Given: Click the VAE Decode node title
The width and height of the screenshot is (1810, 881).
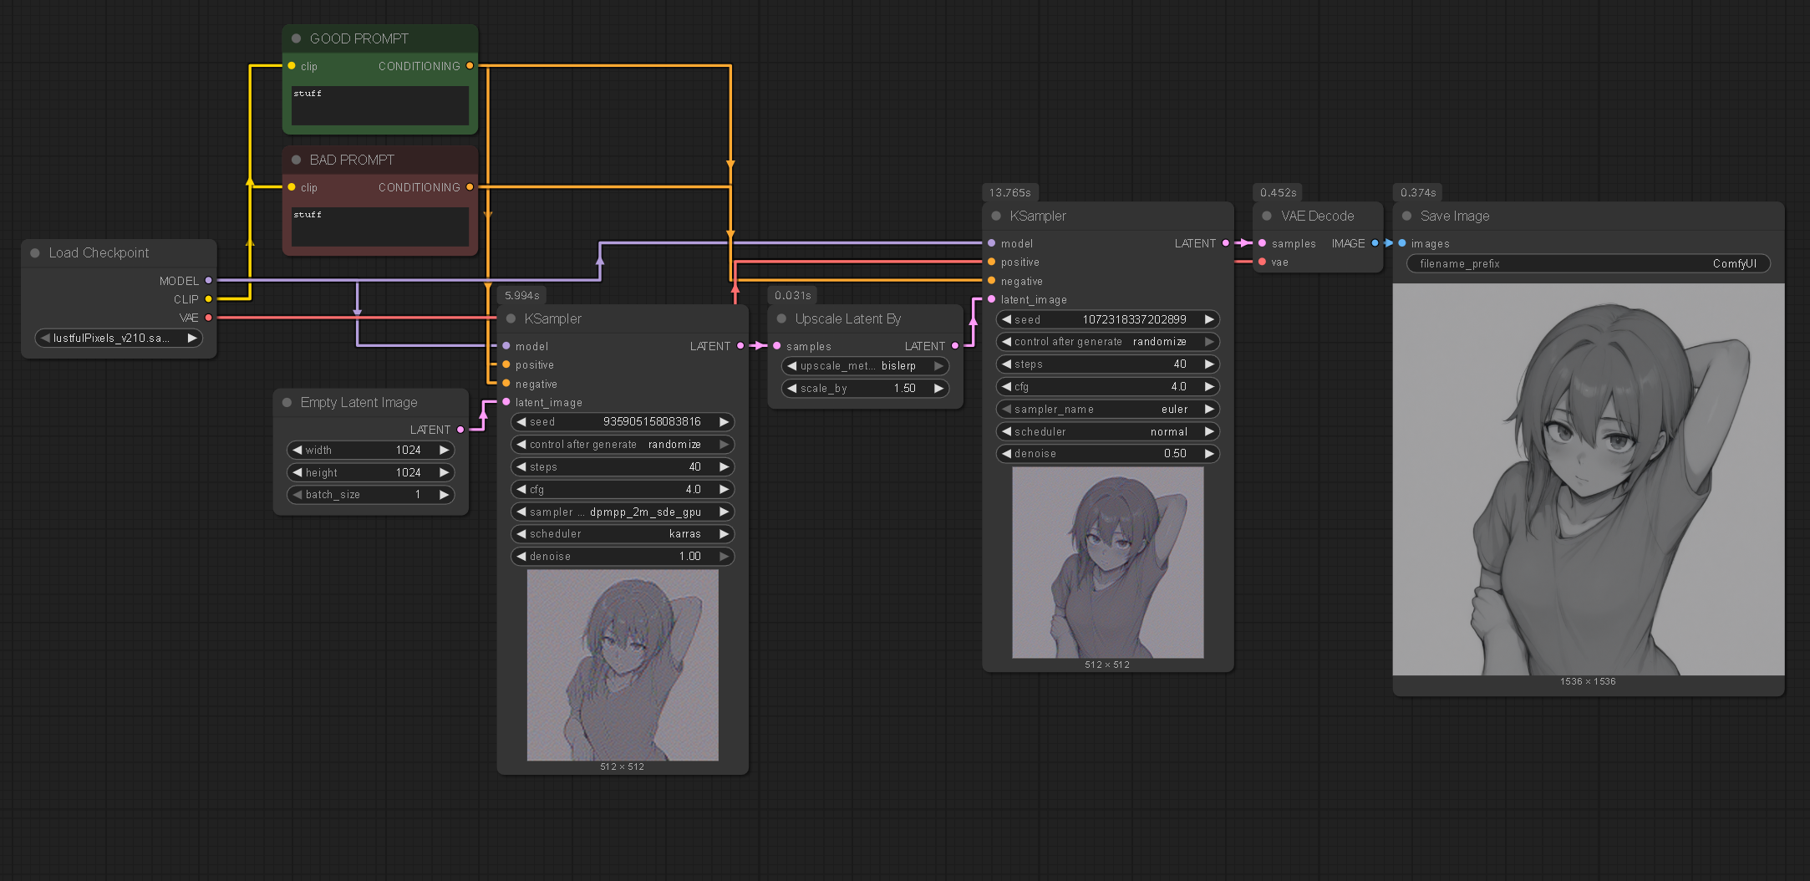Looking at the screenshot, I should [1318, 216].
